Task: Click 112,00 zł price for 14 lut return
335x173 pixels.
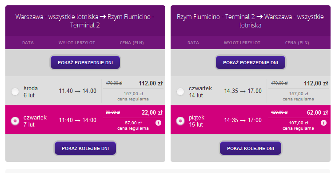Action: pyautogui.click(x=316, y=83)
